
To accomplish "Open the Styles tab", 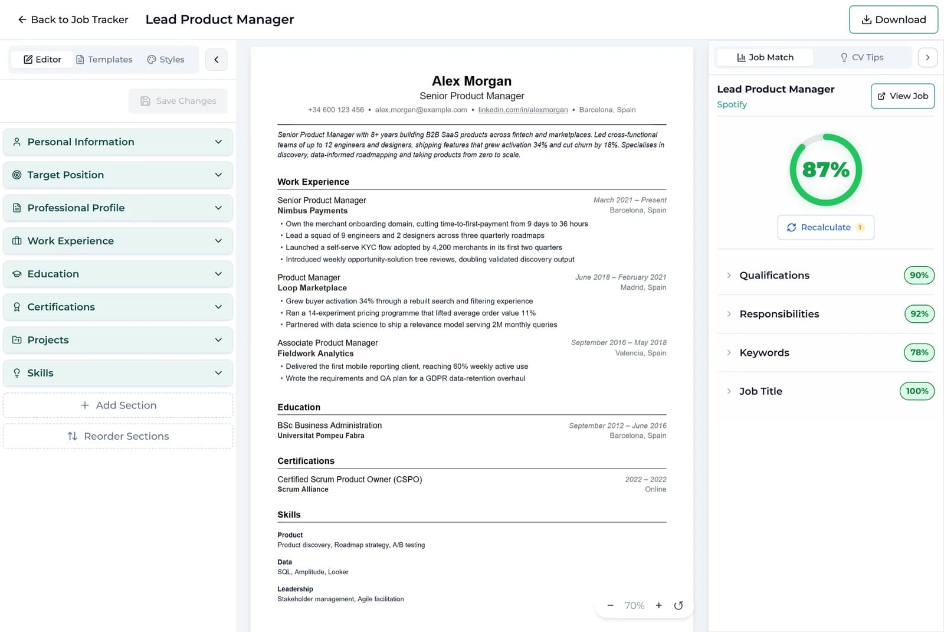I will [x=166, y=60].
